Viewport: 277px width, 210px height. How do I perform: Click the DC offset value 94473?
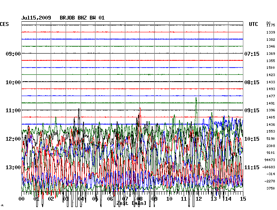270,160
